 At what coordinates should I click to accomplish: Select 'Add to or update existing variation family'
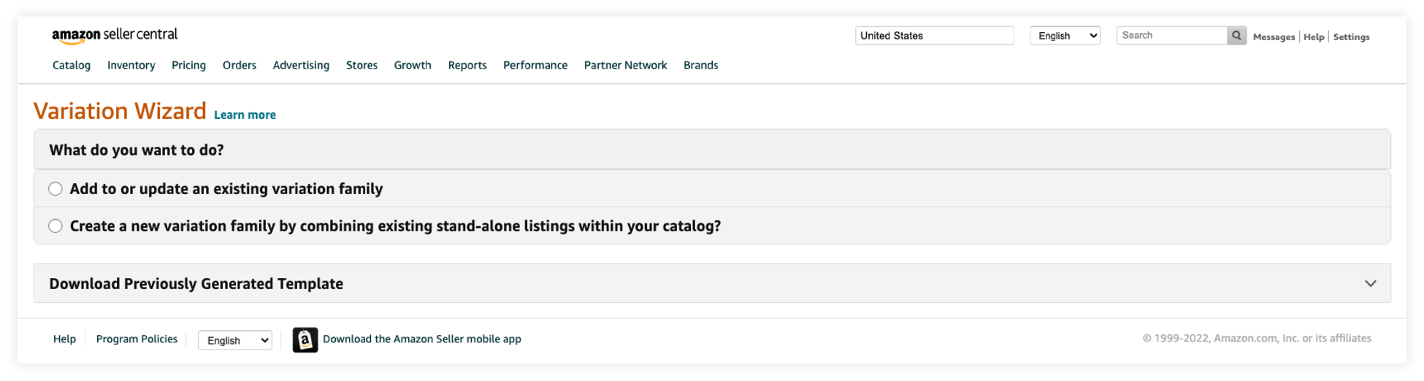[55, 189]
